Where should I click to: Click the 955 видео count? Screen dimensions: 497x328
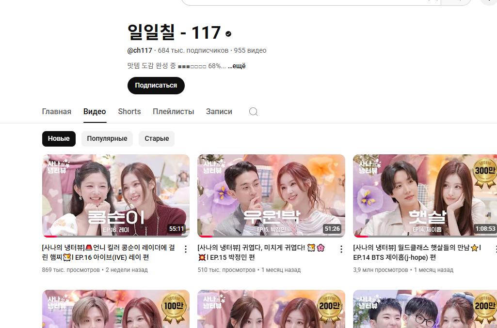pos(250,51)
